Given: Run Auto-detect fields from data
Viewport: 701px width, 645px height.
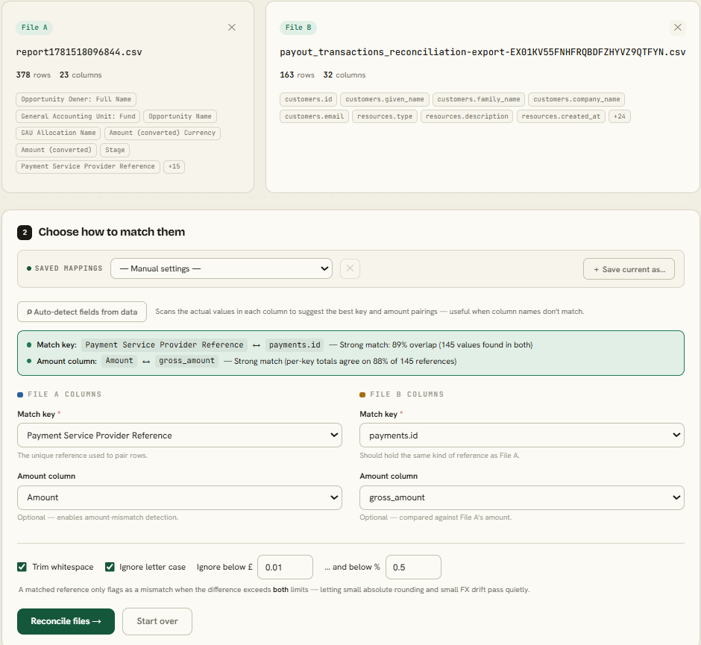Looking at the screenshot, I should 82,312.
